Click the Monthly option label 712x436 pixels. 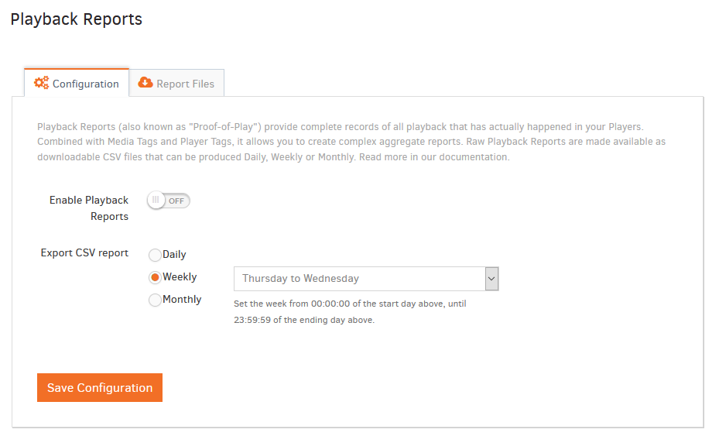(x=182, y=299)
